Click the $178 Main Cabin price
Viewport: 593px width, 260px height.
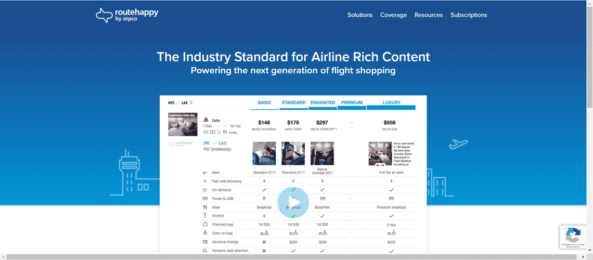[x=293, y=122]
